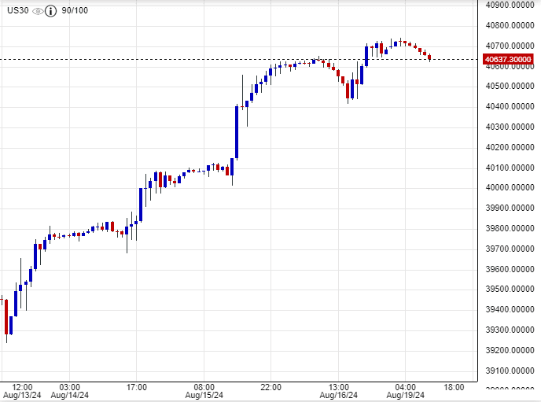Click the 39100.00000 price axis label
541x402 pixels.
tap(510, 371)
